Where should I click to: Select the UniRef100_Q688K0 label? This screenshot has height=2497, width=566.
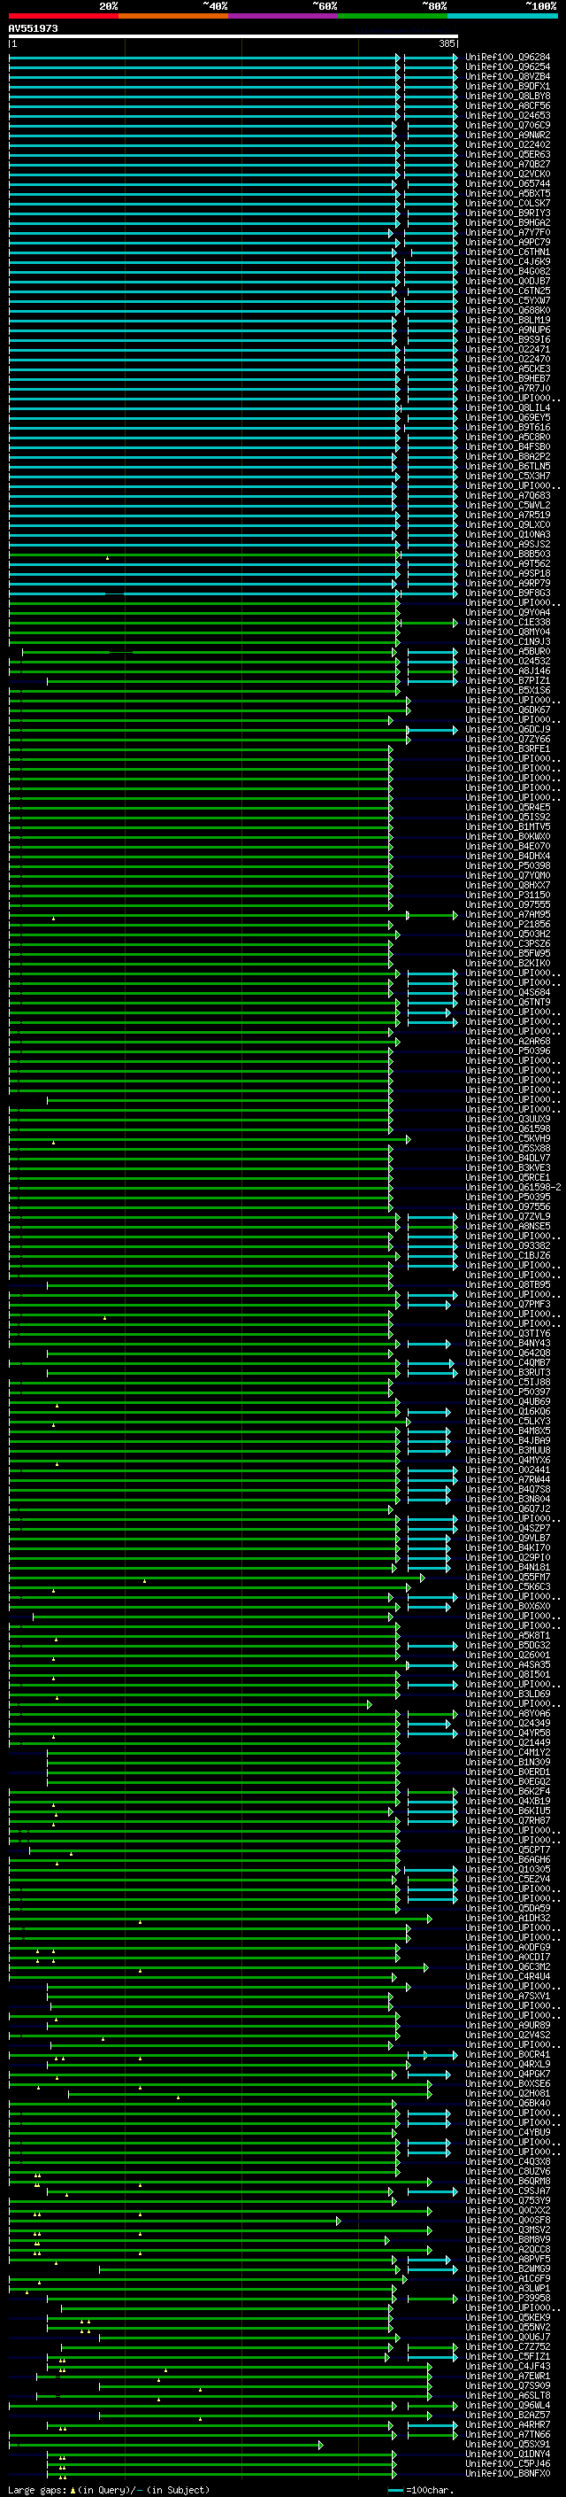507,310
